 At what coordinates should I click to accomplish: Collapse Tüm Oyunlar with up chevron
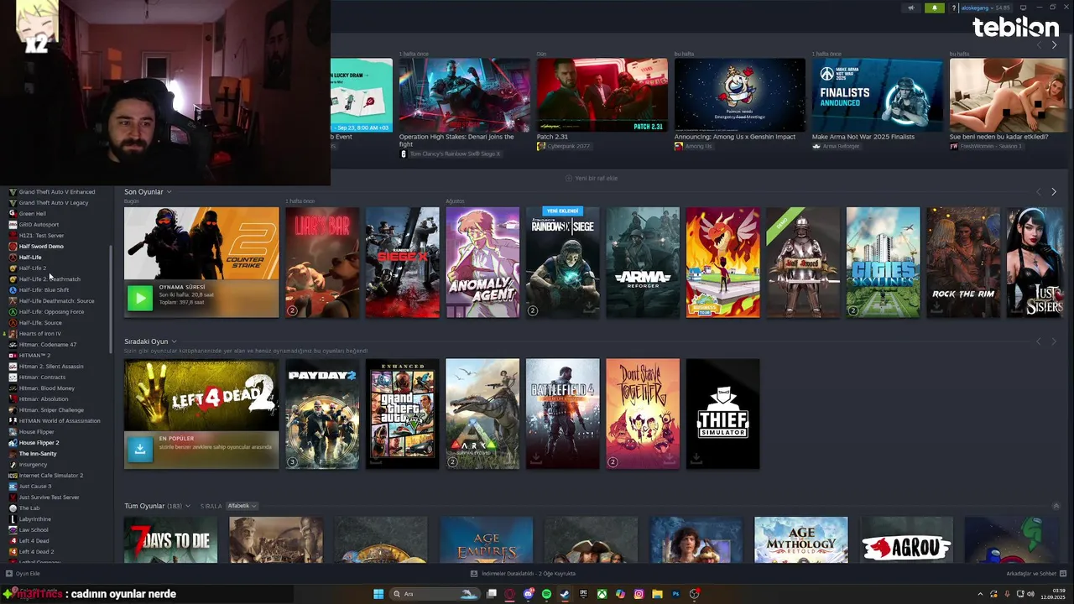[x=1056, y=506]
